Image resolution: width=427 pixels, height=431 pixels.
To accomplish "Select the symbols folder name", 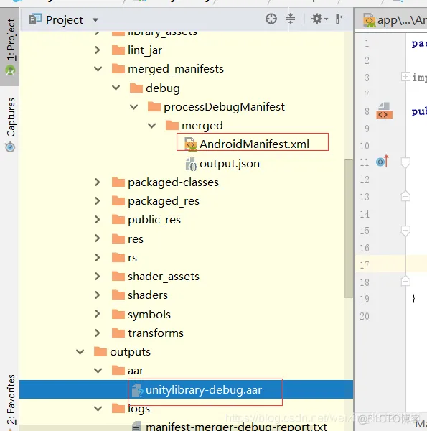I will [x=149, y=314].
